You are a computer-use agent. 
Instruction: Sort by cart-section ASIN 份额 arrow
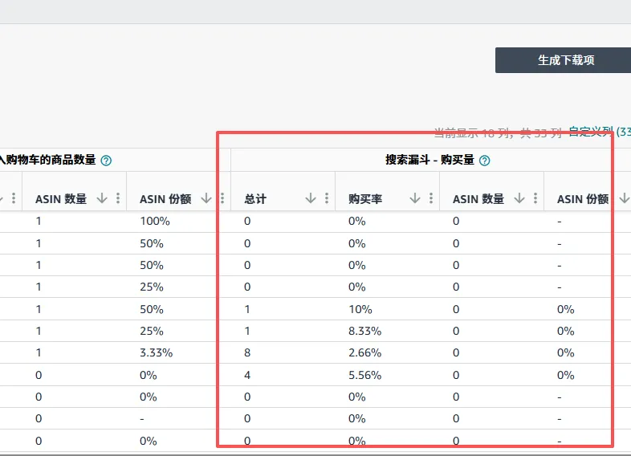(x=206, y=198)
